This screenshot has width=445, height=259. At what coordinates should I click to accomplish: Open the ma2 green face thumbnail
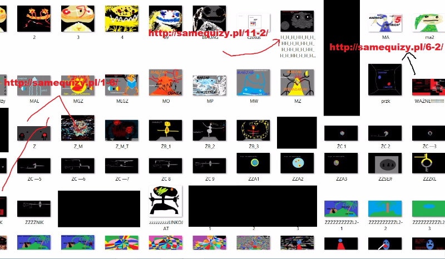[429, 22]
